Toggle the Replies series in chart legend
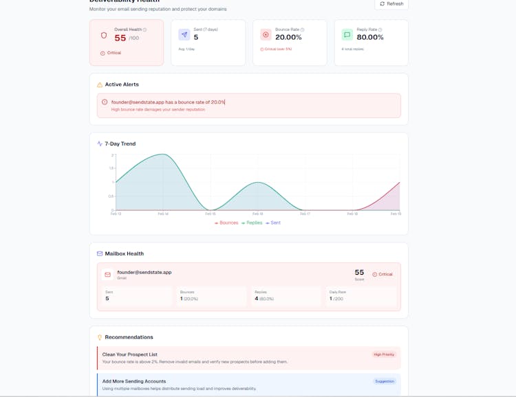 [x=252, y=223]
